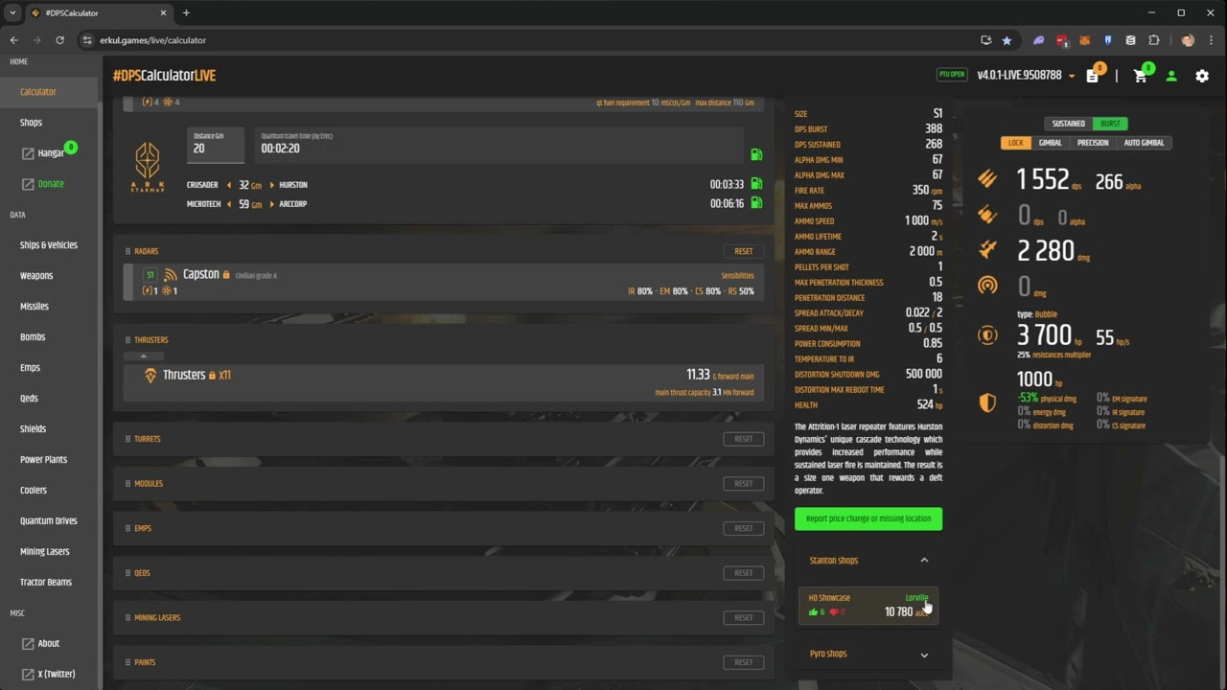1227x690 pixels.
Task: Open the settings gear in the calculator header
Action: (1202, 76)
